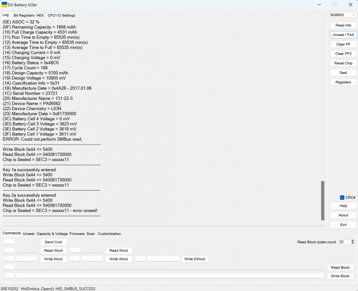
Task: Focus the value field left of Write DWord
Action: tap(164, 259)
